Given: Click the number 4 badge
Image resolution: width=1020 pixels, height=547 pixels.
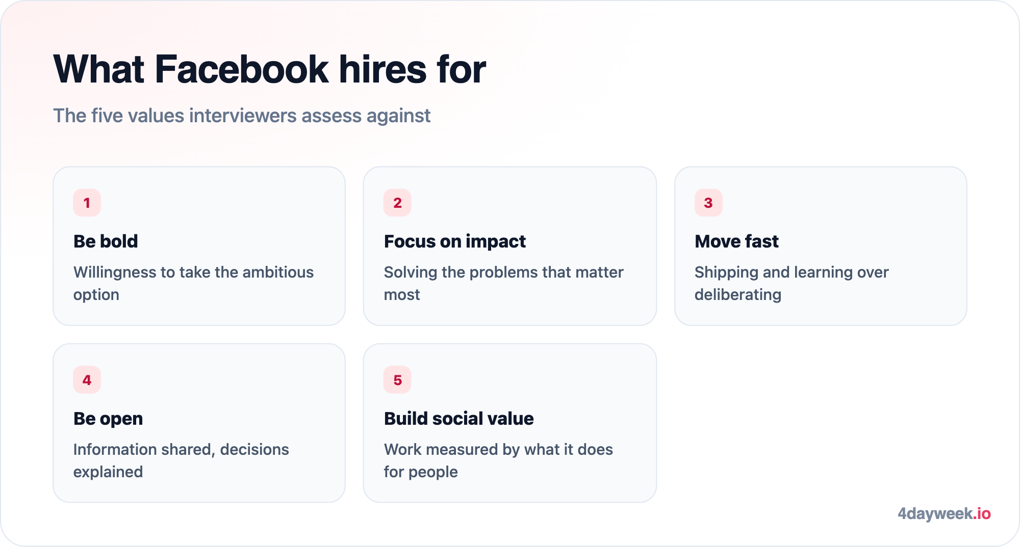Looking at the screenshot, I should click(87, 380).
